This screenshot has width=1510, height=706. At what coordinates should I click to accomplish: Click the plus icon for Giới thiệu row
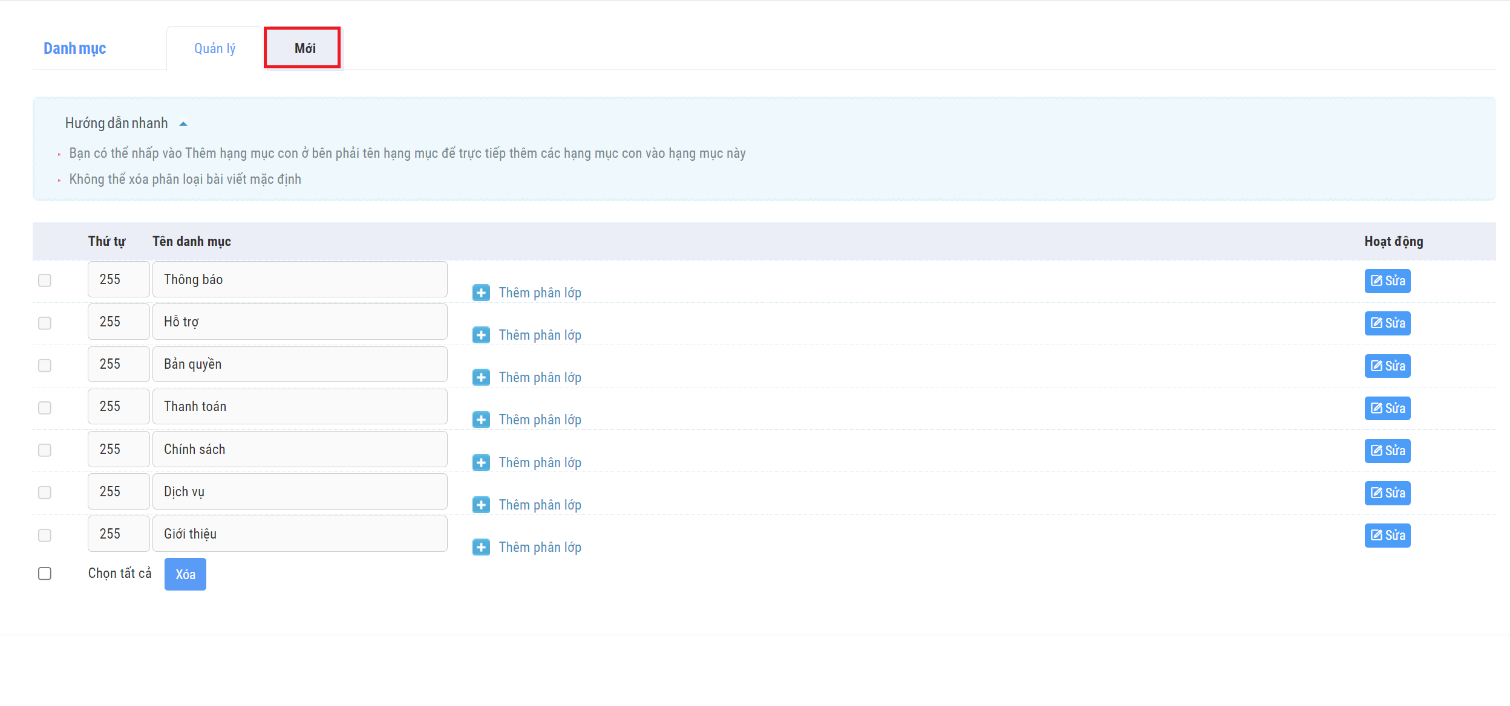481,548
